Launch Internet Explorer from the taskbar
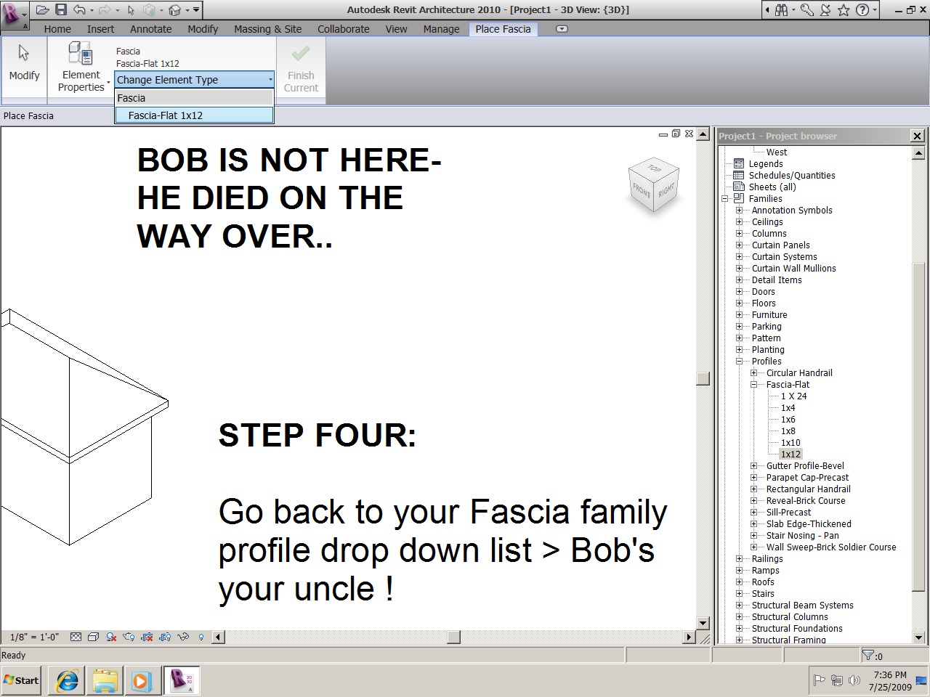This screenshot has width=930, height=697. click(68, 681)
